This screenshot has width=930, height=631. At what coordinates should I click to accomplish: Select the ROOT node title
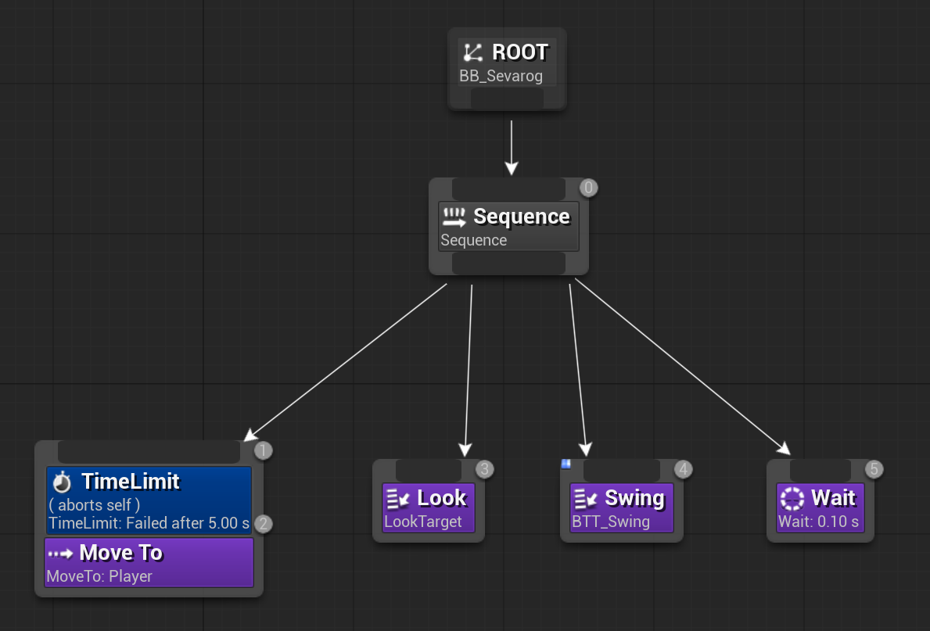[520, 52]
